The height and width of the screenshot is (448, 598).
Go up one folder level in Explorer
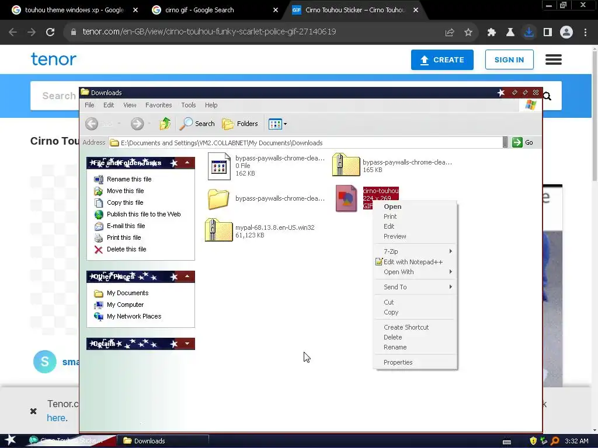(x=165, y=124)
